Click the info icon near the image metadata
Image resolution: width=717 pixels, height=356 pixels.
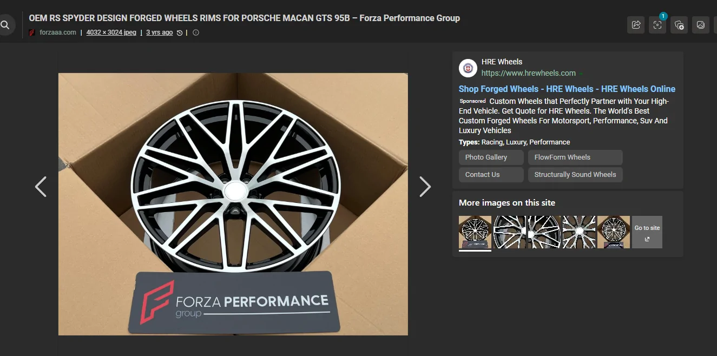[x=195, y=32]
